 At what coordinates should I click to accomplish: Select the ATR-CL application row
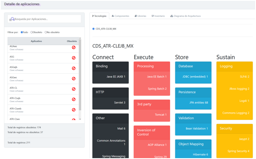click(x=43, y=89)
